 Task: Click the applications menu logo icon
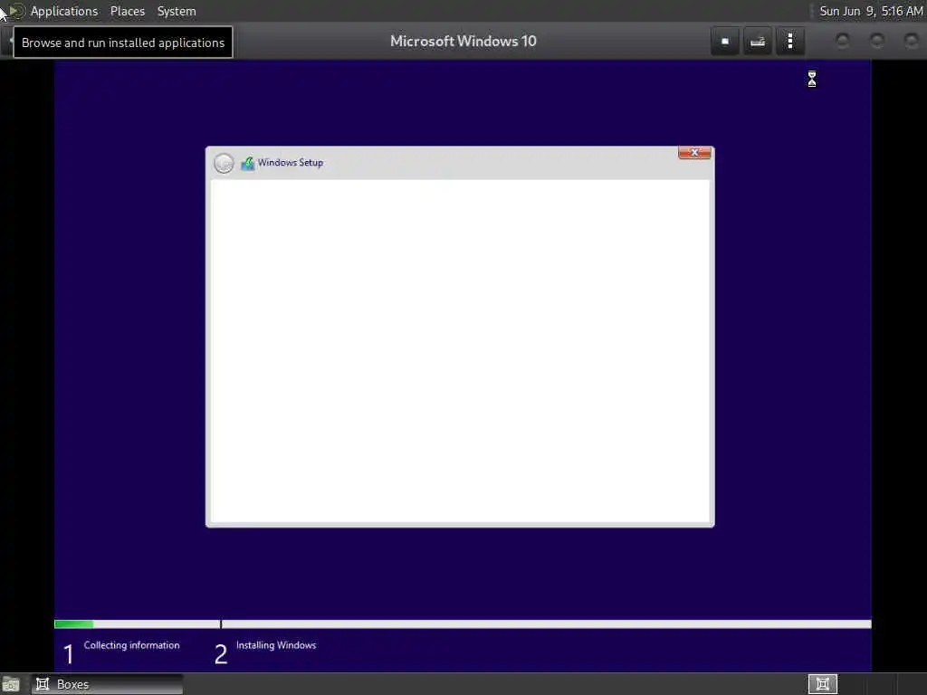(16, 11)
